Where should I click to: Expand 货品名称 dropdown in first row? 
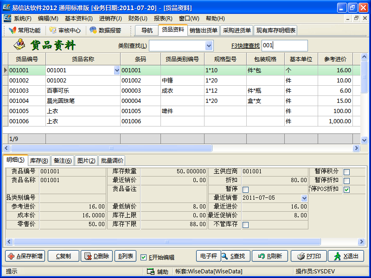coord(117,70)
